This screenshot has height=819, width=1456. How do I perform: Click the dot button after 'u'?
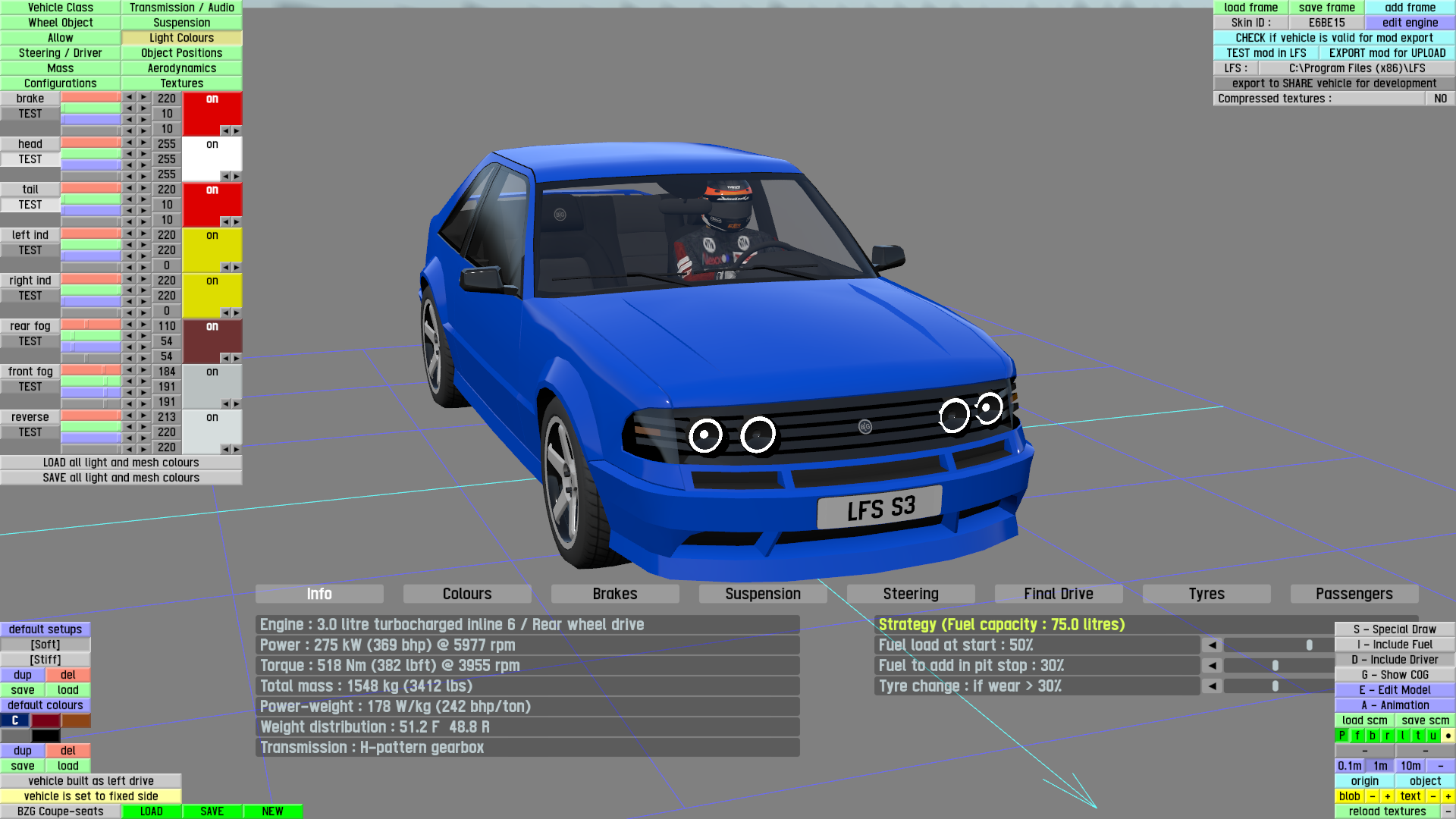[x=1448, y=736]
